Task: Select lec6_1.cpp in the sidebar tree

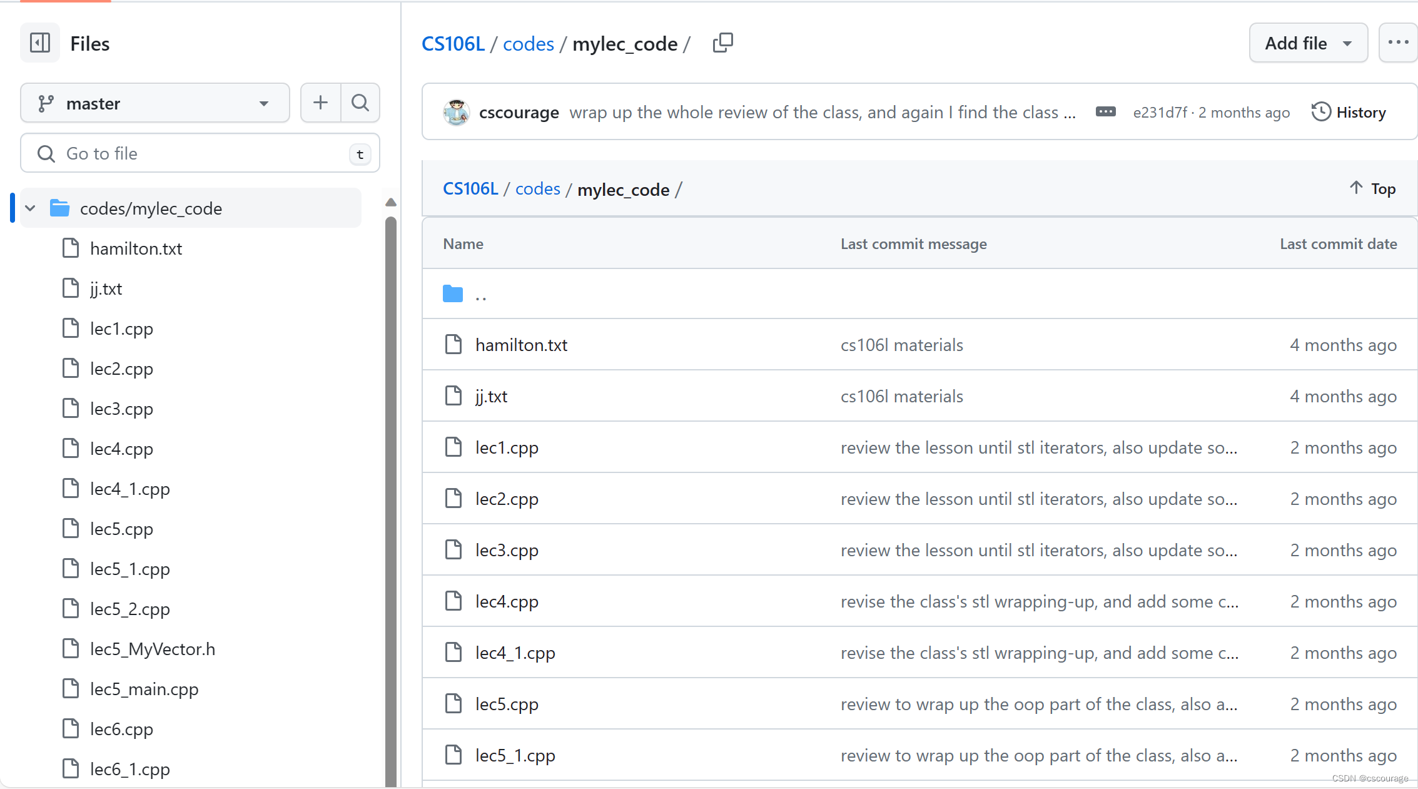Action: pos(129,769)
